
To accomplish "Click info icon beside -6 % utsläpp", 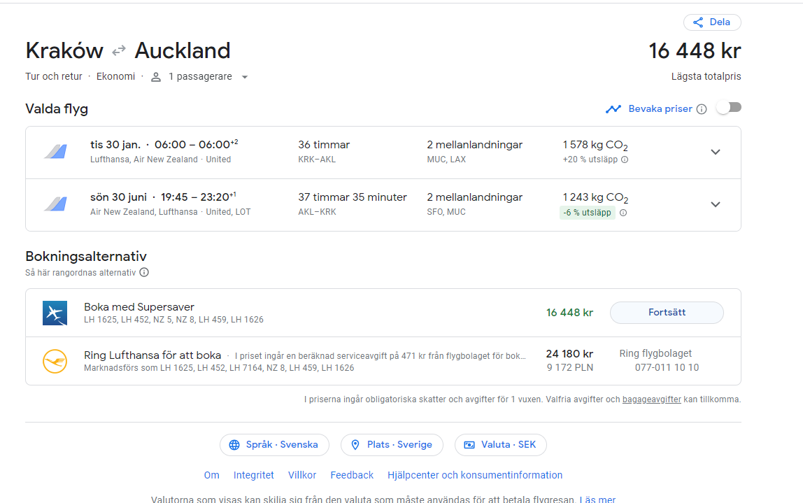I will (623, 213).
